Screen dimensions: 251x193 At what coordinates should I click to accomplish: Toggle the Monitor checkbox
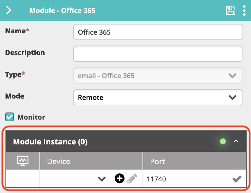coord(10,117)
